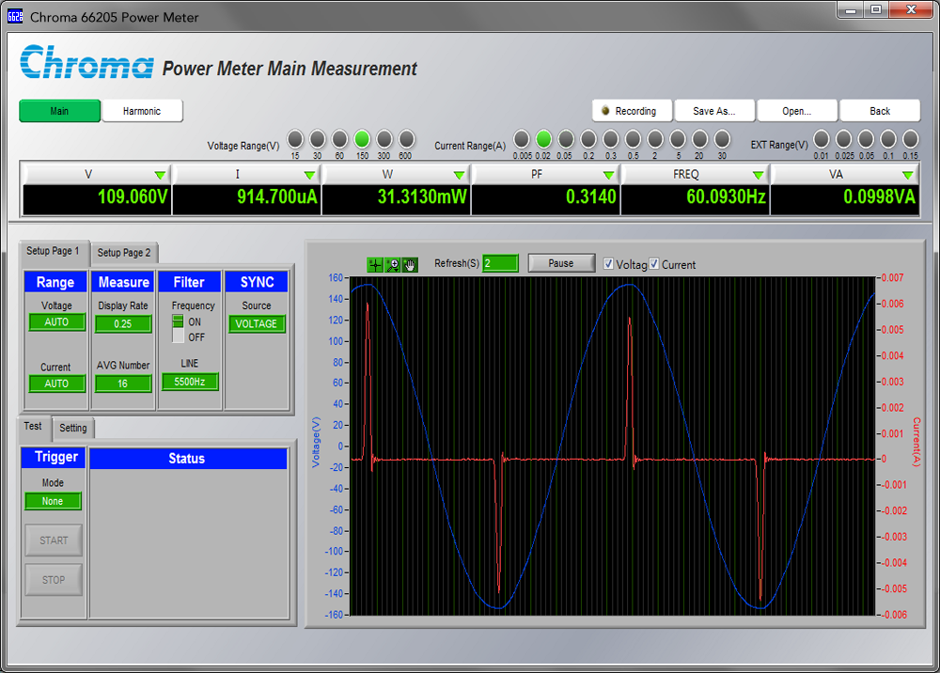The image size is (940, 673).
Task: Click the trigger STOP button
Action: [x=54, y=580]
